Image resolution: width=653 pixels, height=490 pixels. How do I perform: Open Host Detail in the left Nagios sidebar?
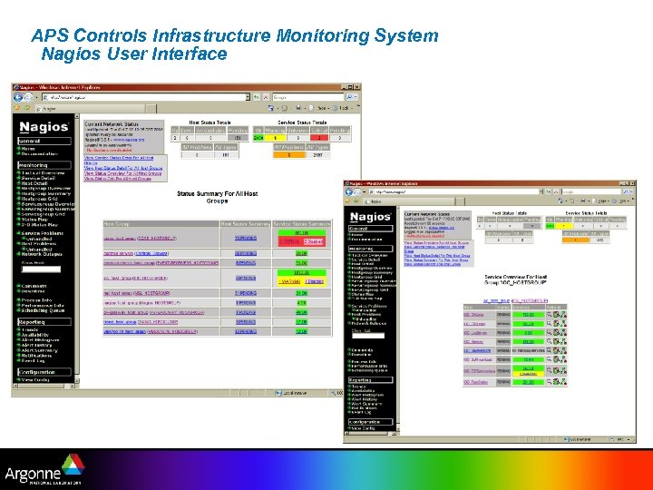[34, 183]
